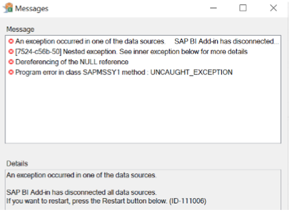Image resolution: width=289 pixels, height=212 pixels.
Task: Click 'SAP BI Add-in has disconnected all data sources' detail line
Action: pos(81,193)
